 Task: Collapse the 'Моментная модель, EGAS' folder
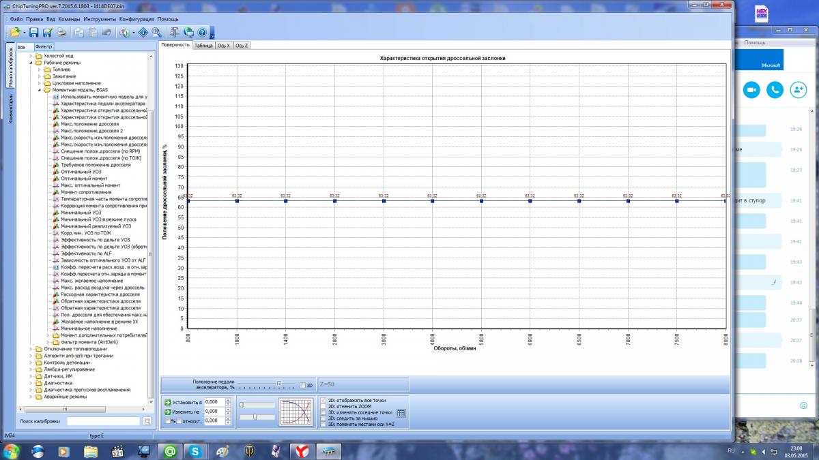(39, 90)
